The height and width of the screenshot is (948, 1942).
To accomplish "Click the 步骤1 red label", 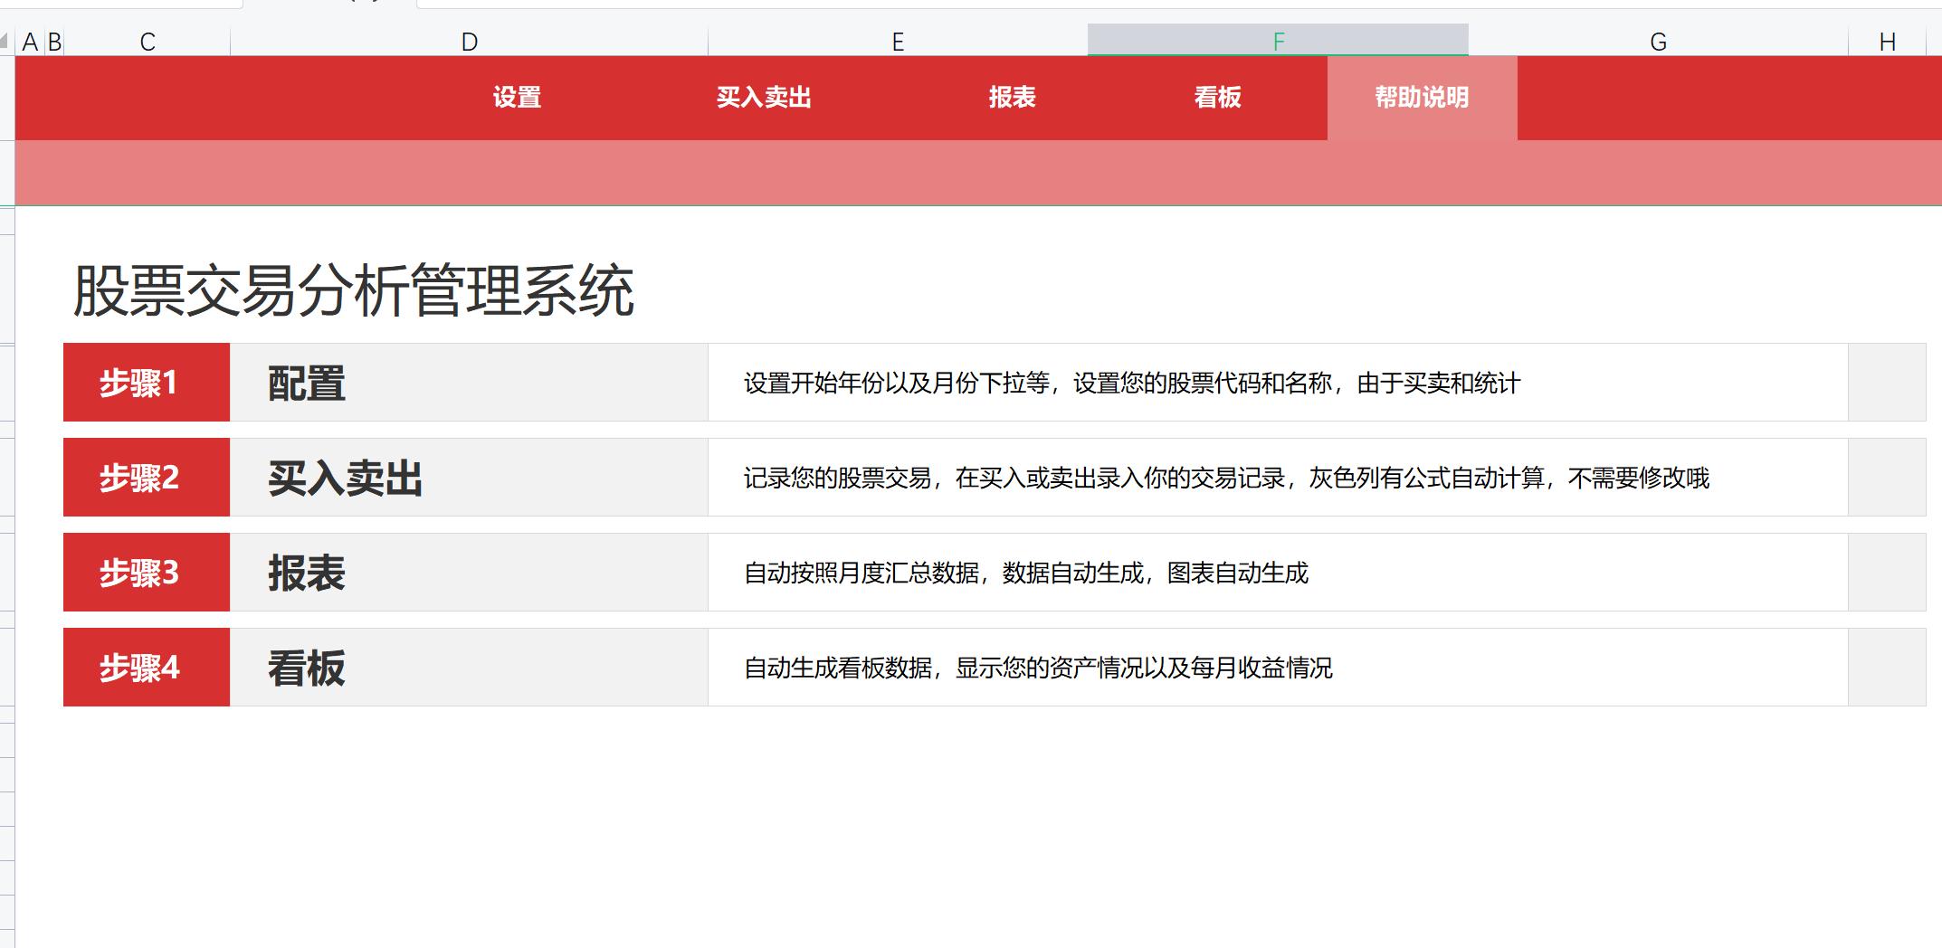I will point(145,382).
